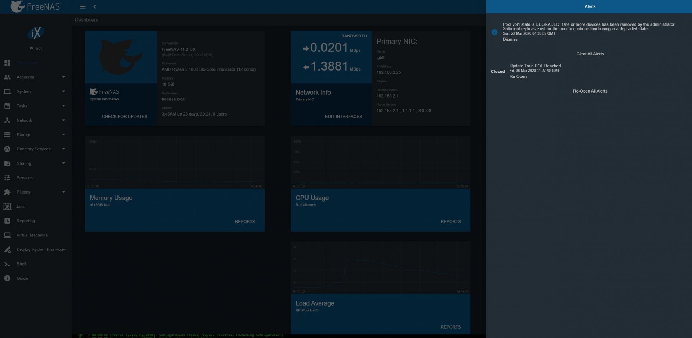Image resolution: width=692 pixels, height=338 pixels.
Task: Click the console log footer line
Action: point(181,335)
